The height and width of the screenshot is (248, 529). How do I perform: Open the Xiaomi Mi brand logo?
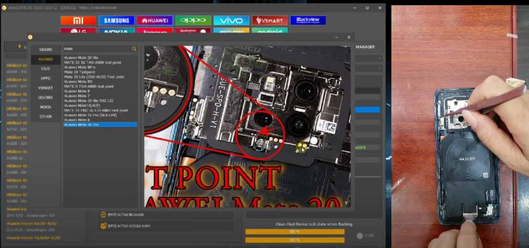point(78,21)
